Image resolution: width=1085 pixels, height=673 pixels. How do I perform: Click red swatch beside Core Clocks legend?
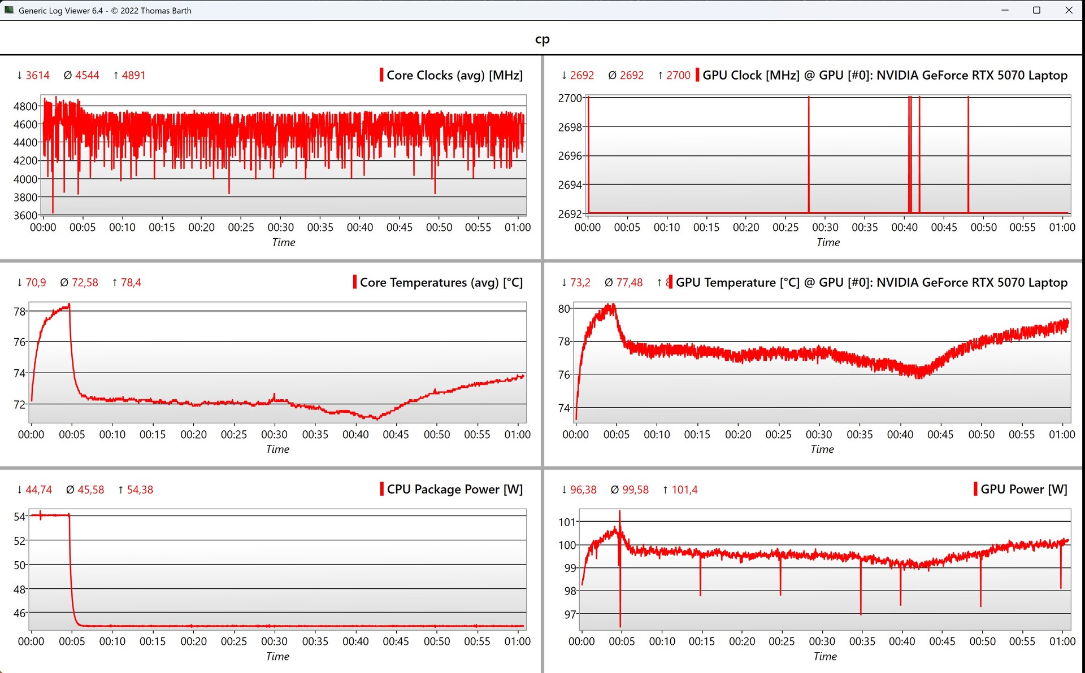click(x=381, y=75)
